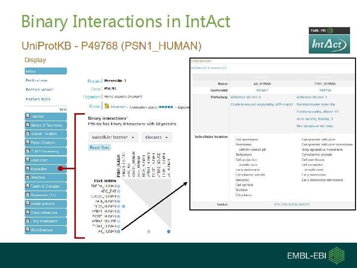Toggle the Expression checkbox
Image resolution: width=357 pixels, height=268 pixels.
28,160
